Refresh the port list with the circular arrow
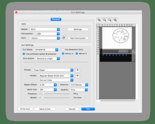 pyautogui.click(x=64, y=38)
